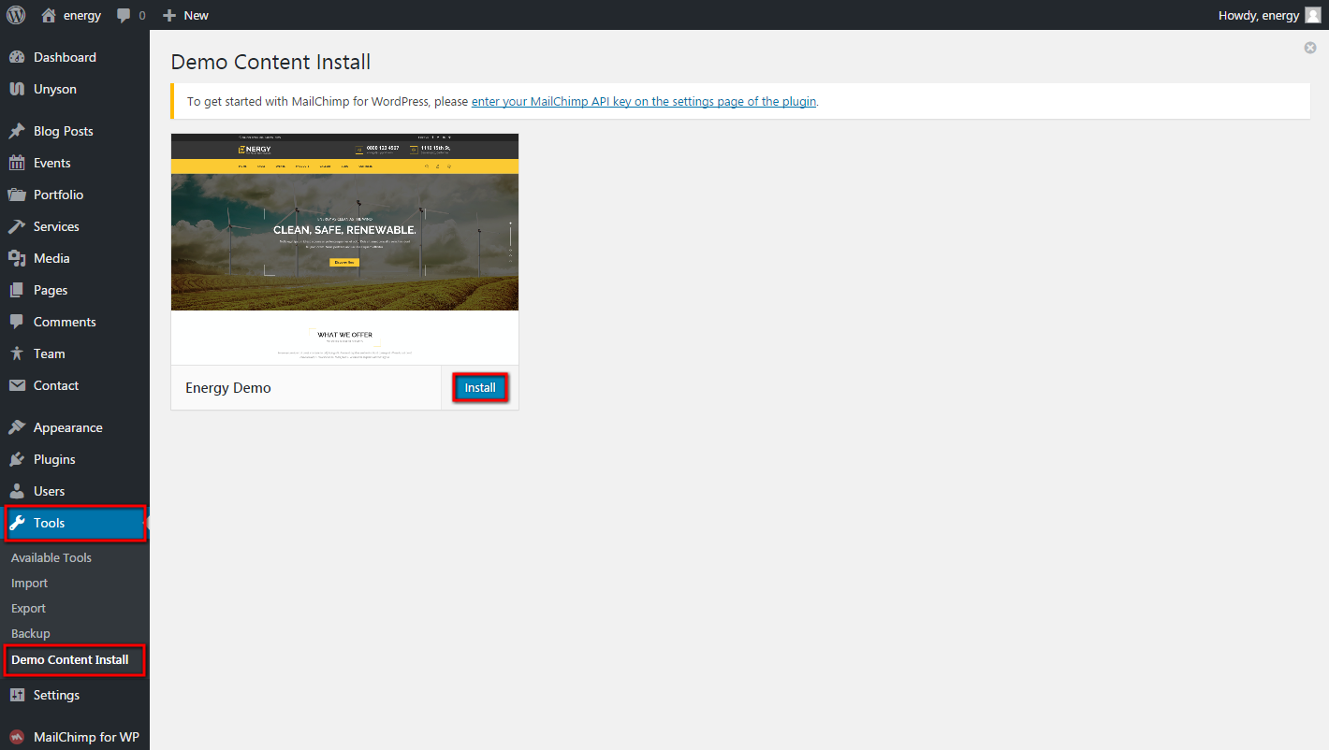Click the Energy Demo preview thumbnail

[x=344, y=249]
